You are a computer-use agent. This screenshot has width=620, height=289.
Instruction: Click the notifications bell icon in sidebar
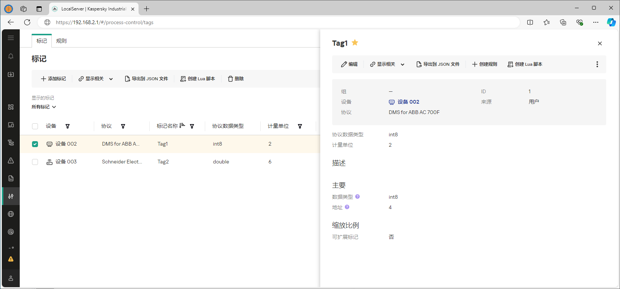point(11,56)
